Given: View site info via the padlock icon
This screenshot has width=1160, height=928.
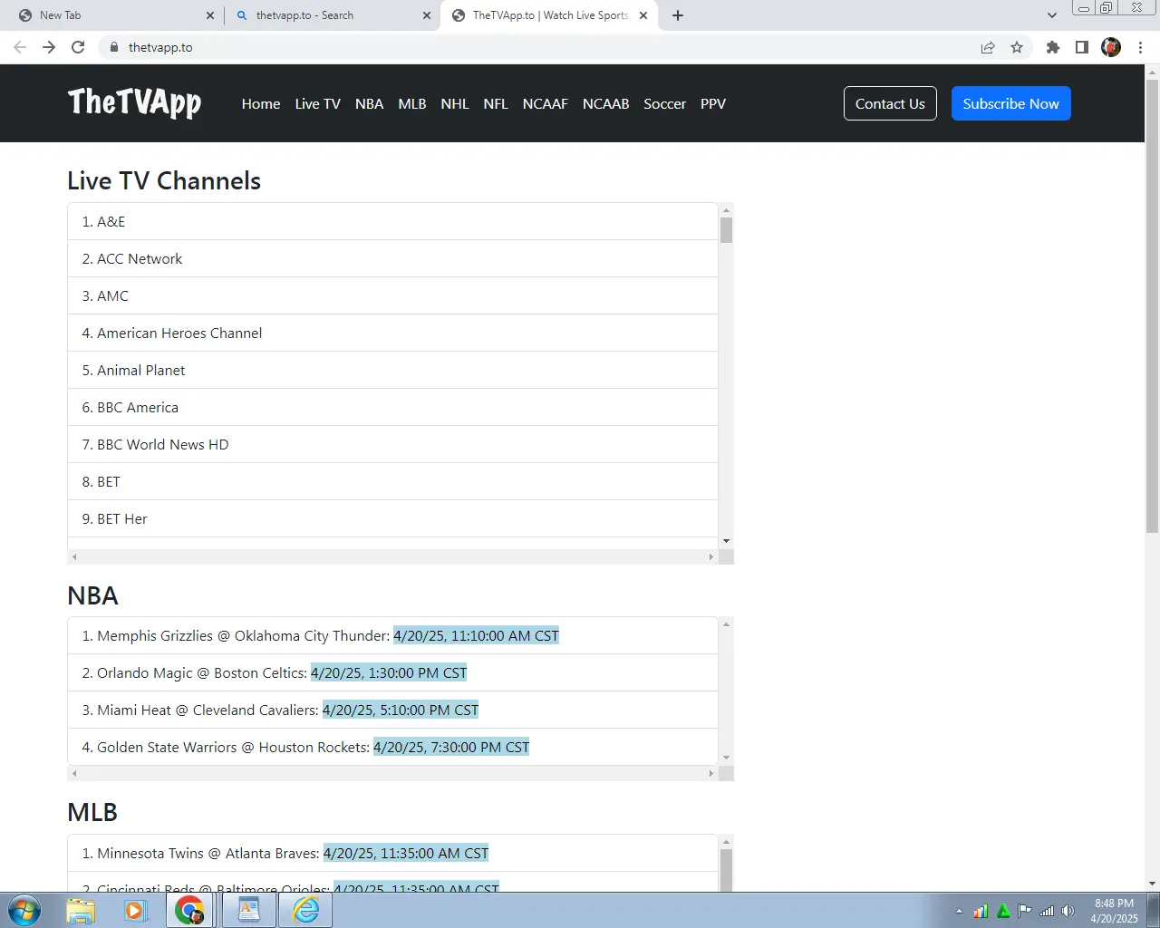Looking at the screenshot, I should pyautogui.click(x=113, y=47).
